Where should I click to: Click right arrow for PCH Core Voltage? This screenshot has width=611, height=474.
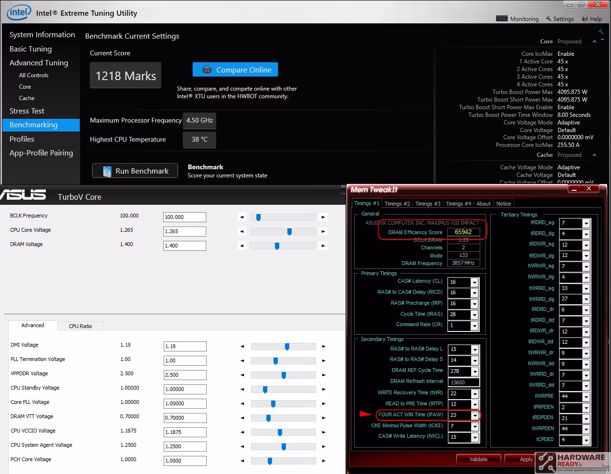pyautogui.click(x=324, y=461)
